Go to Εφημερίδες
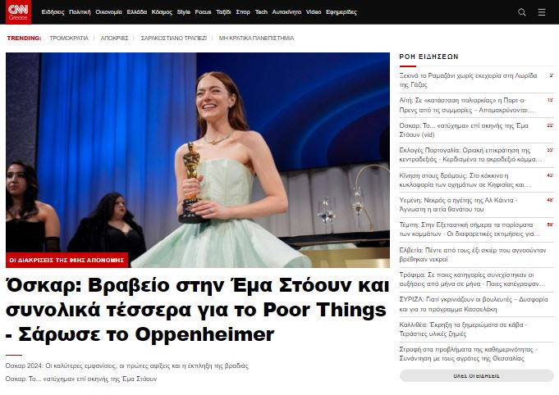Viewport: 559px width, 395px height. coord(341,12)
